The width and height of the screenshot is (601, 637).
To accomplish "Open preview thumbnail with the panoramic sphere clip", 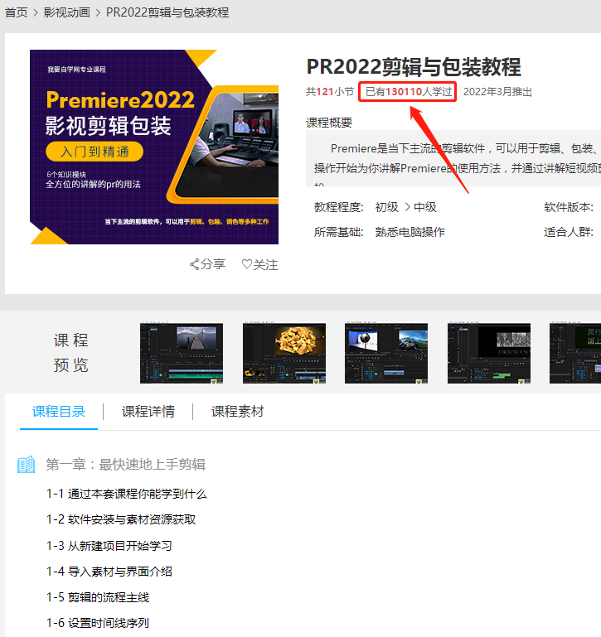I will (386, 353).
